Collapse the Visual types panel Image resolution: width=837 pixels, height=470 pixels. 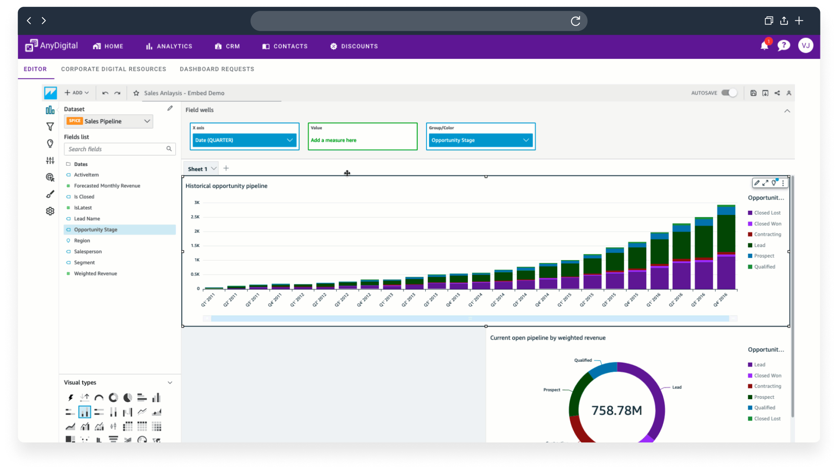(x=170, y=383)
